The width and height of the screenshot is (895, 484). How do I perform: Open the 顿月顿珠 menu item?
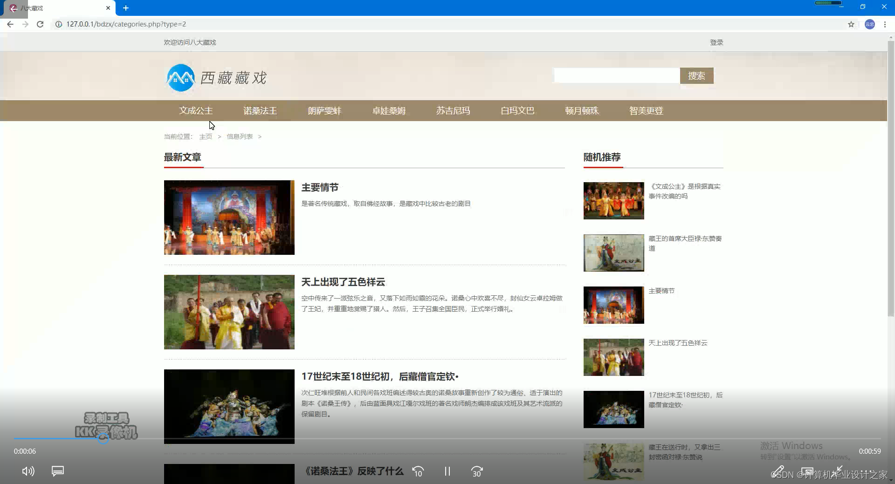[582, 110]
